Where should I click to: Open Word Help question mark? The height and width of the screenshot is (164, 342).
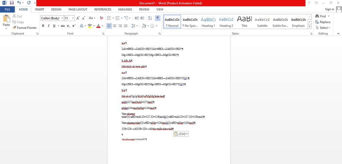[x=309, y=3]
